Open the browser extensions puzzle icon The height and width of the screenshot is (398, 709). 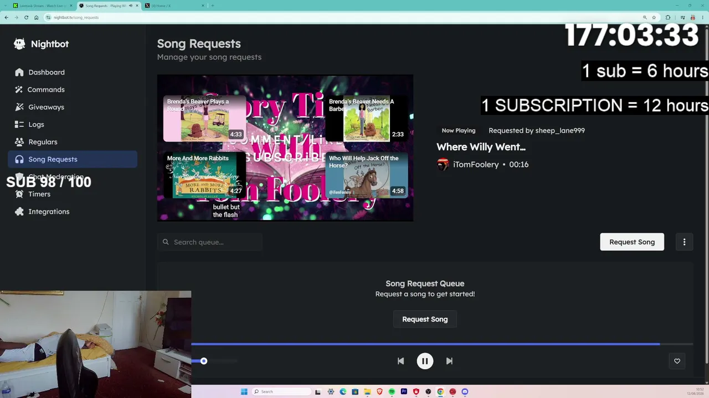[668, 18]
